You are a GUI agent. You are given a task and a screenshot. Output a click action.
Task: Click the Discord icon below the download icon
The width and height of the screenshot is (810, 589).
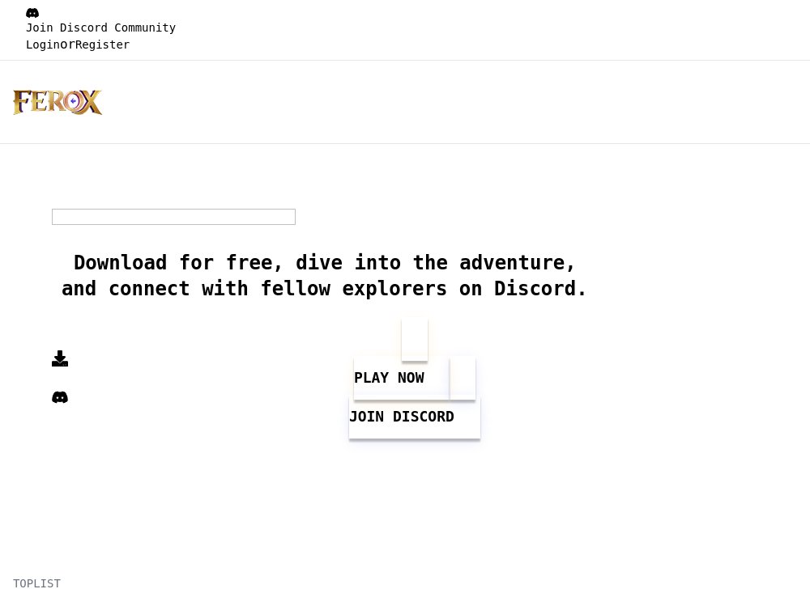60,397
